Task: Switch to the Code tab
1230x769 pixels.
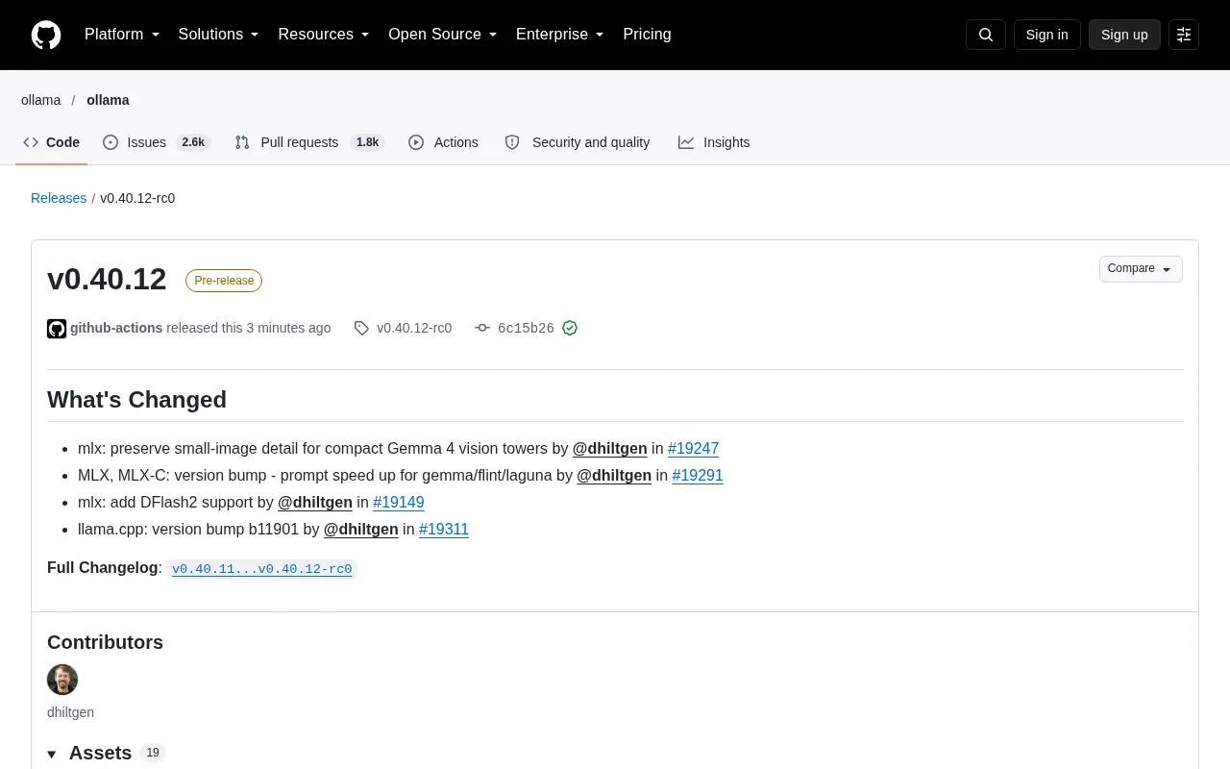Action: click(52, 142)
